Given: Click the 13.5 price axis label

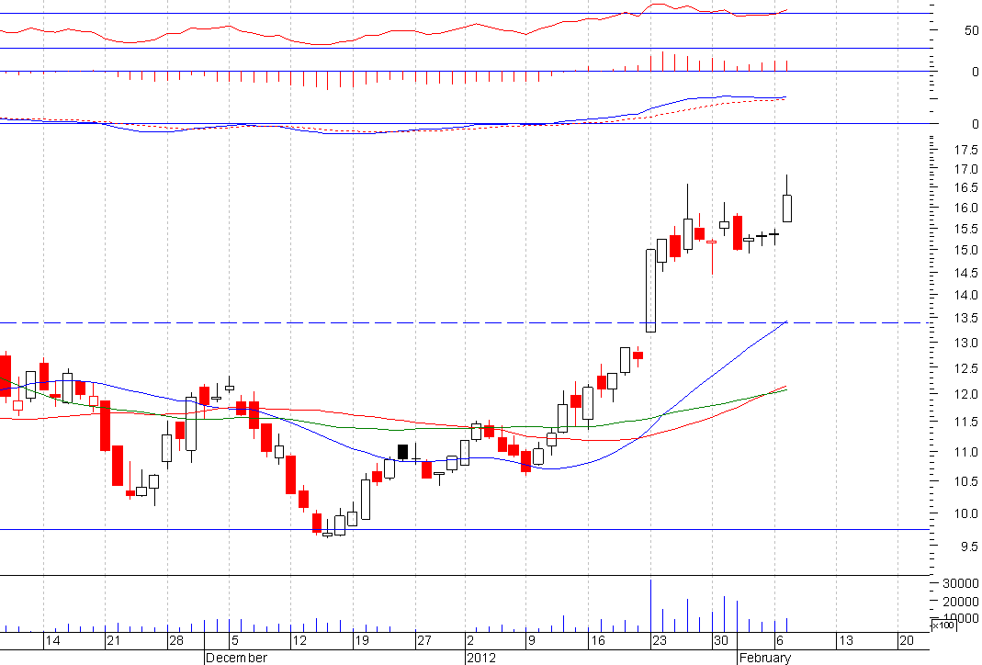Looking at the screenshot, I should point(965,318).
